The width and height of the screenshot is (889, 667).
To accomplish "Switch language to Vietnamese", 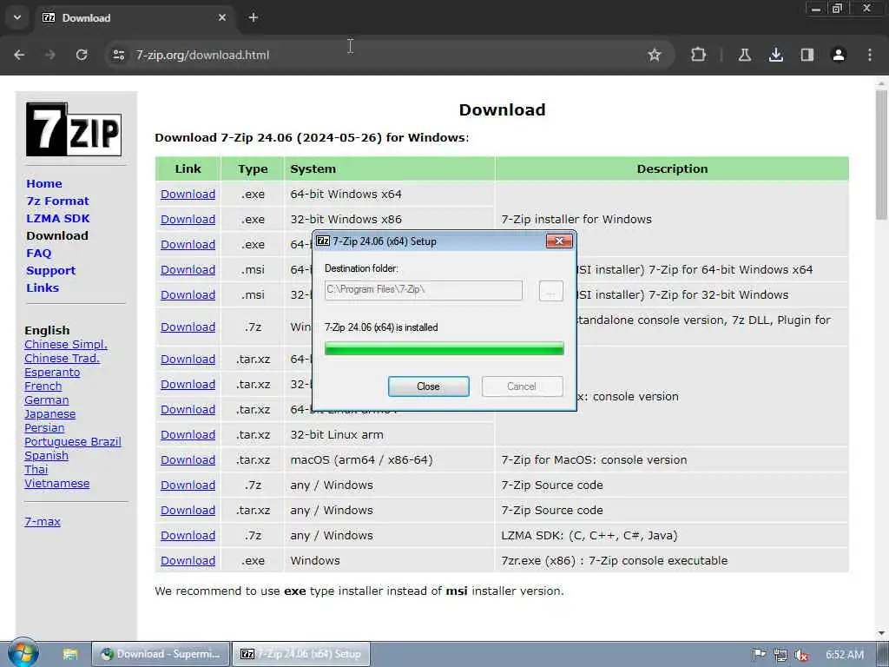I will click(56, 483).
